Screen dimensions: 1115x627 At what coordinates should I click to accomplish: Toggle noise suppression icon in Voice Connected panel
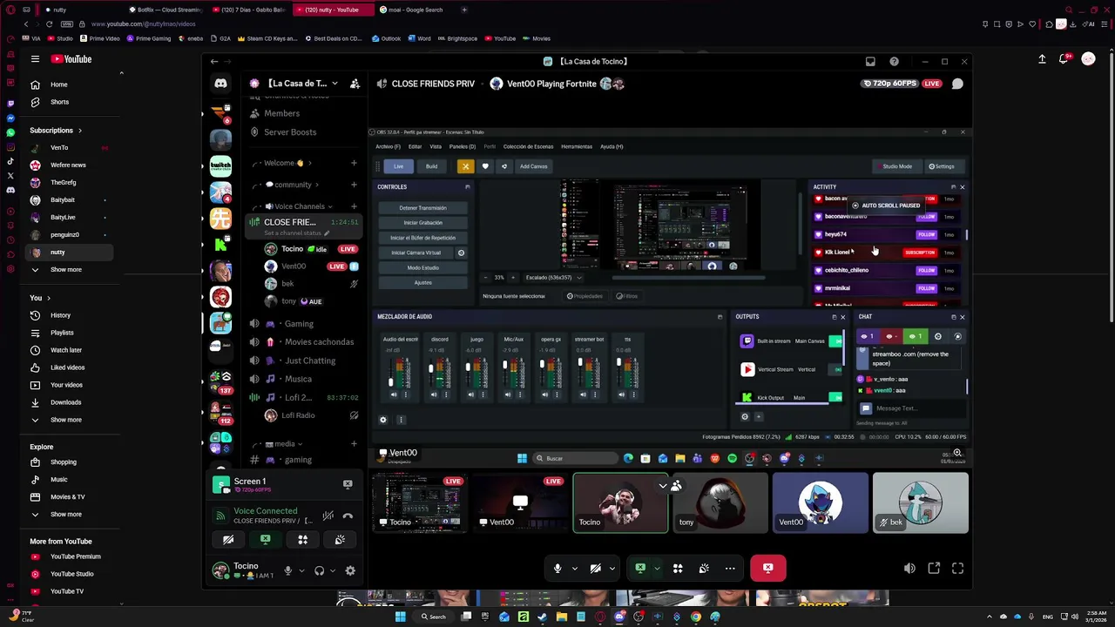[x=328, y=516]
